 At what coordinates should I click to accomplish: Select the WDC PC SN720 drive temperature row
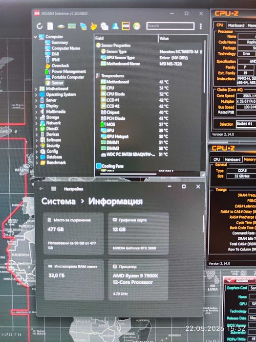(150, 155)
